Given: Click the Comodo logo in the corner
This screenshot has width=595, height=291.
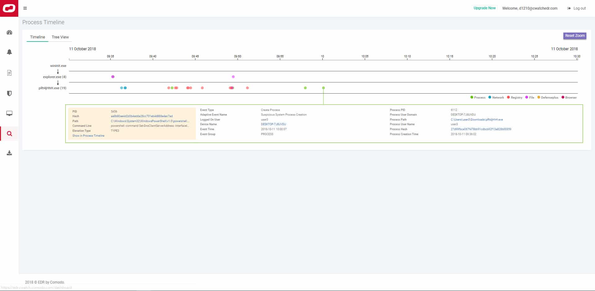Looking at the screenshot, I should tap(9, 8).
